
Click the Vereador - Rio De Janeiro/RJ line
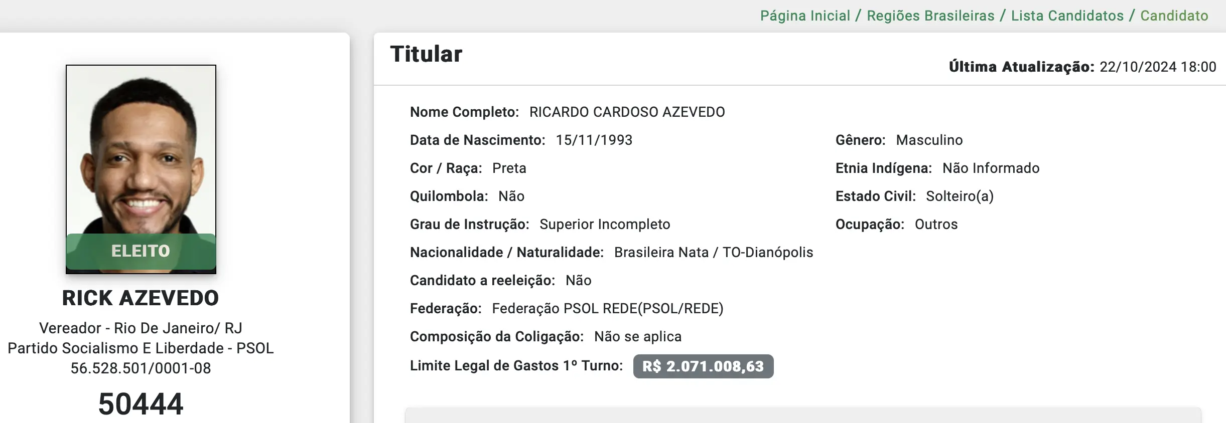[x=141, y=328]
